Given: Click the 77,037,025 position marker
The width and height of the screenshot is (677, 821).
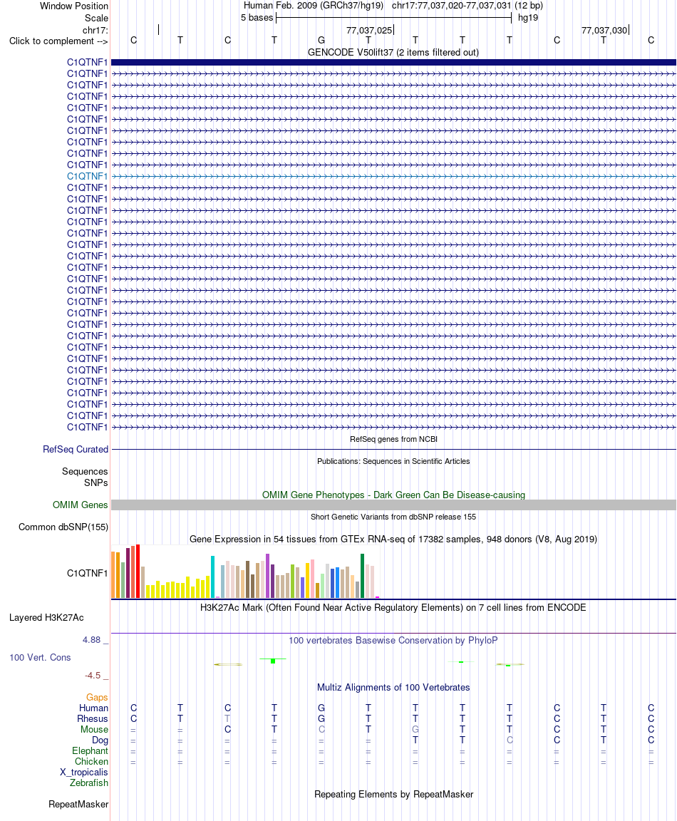Looking at the screenshot, I should pos(369,31).
